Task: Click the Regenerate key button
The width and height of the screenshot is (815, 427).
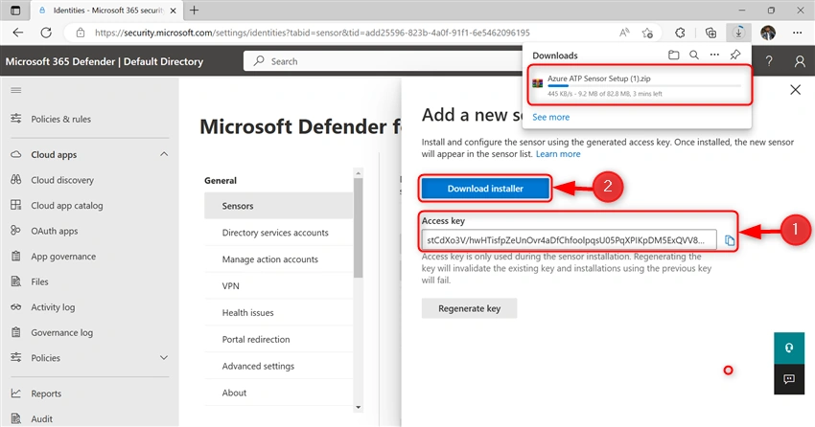Action: pos(469,308)
